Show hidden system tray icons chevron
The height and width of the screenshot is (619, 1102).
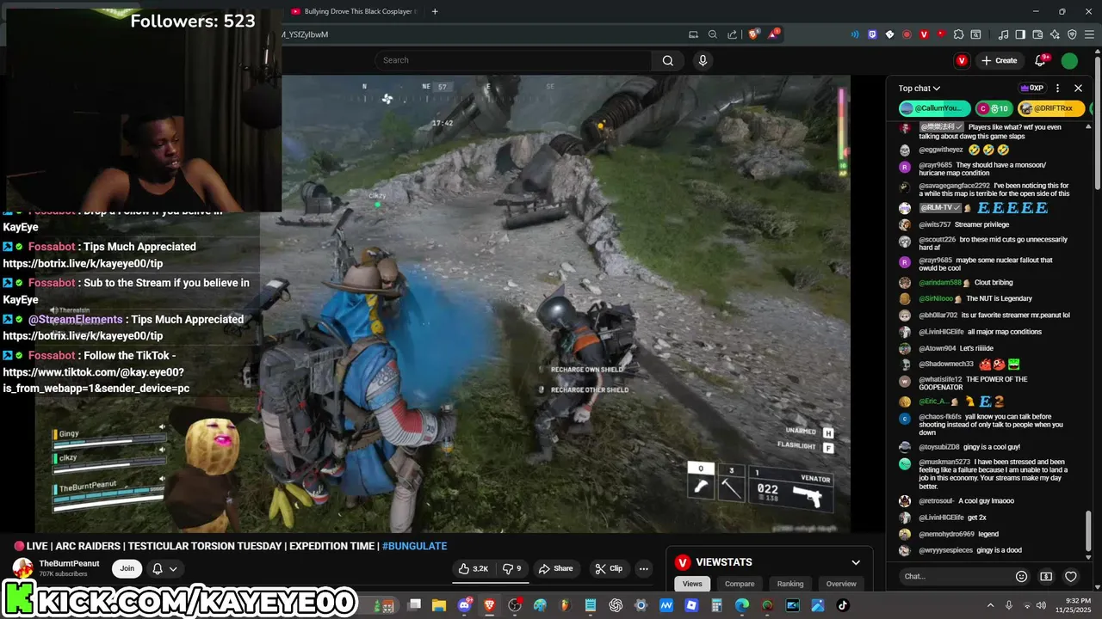990,606
